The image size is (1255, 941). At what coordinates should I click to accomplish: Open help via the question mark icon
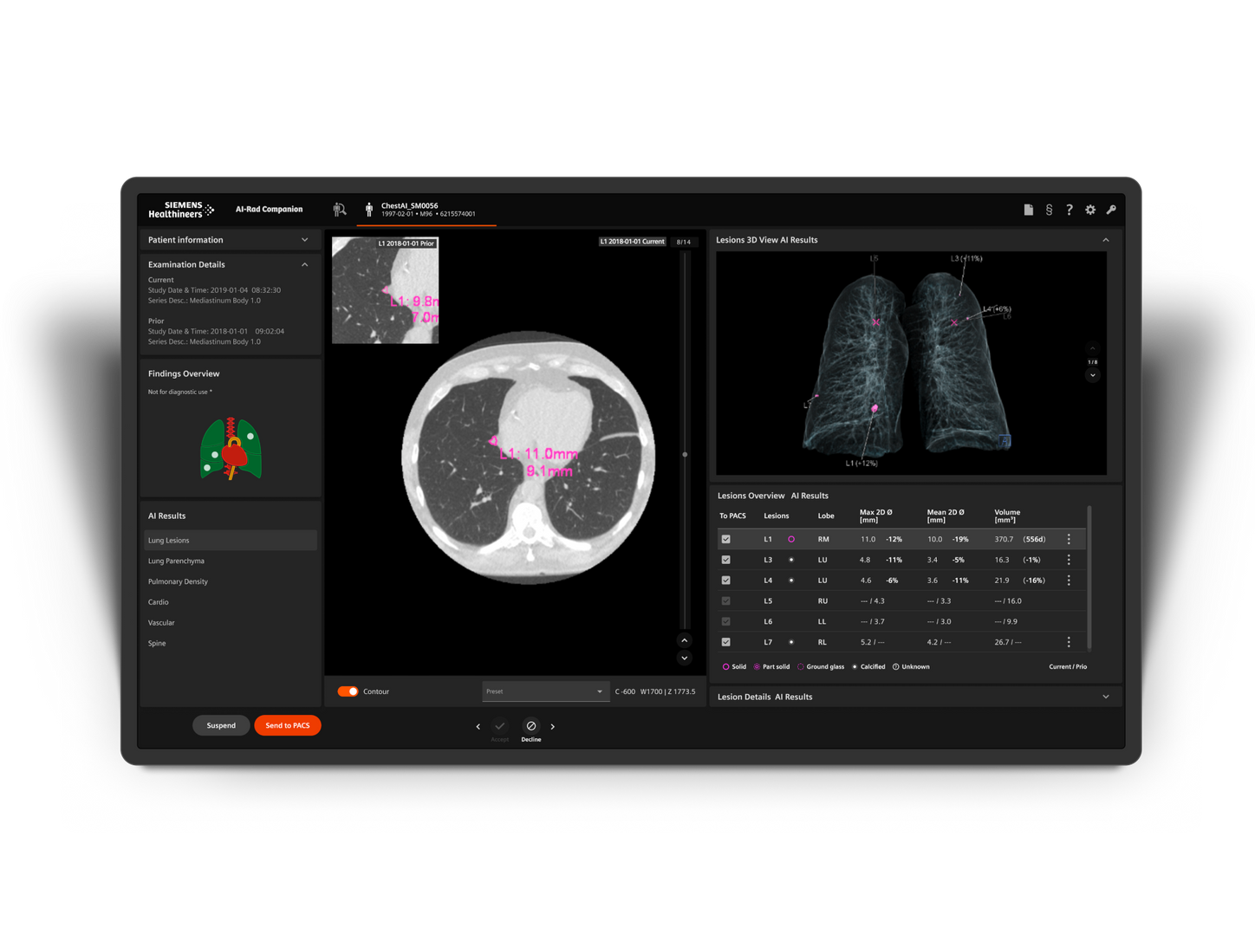(x=1070, y=210)
